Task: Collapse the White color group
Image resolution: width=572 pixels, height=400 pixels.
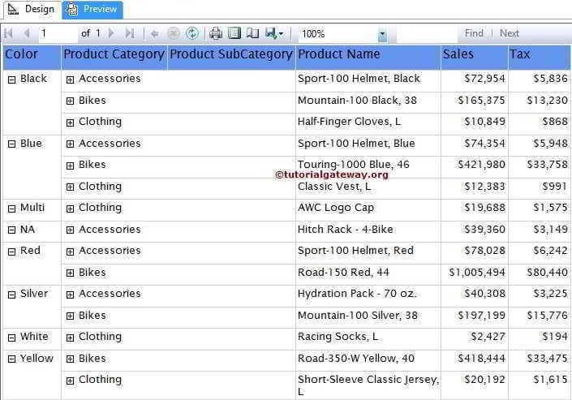Action: [11, 338]
